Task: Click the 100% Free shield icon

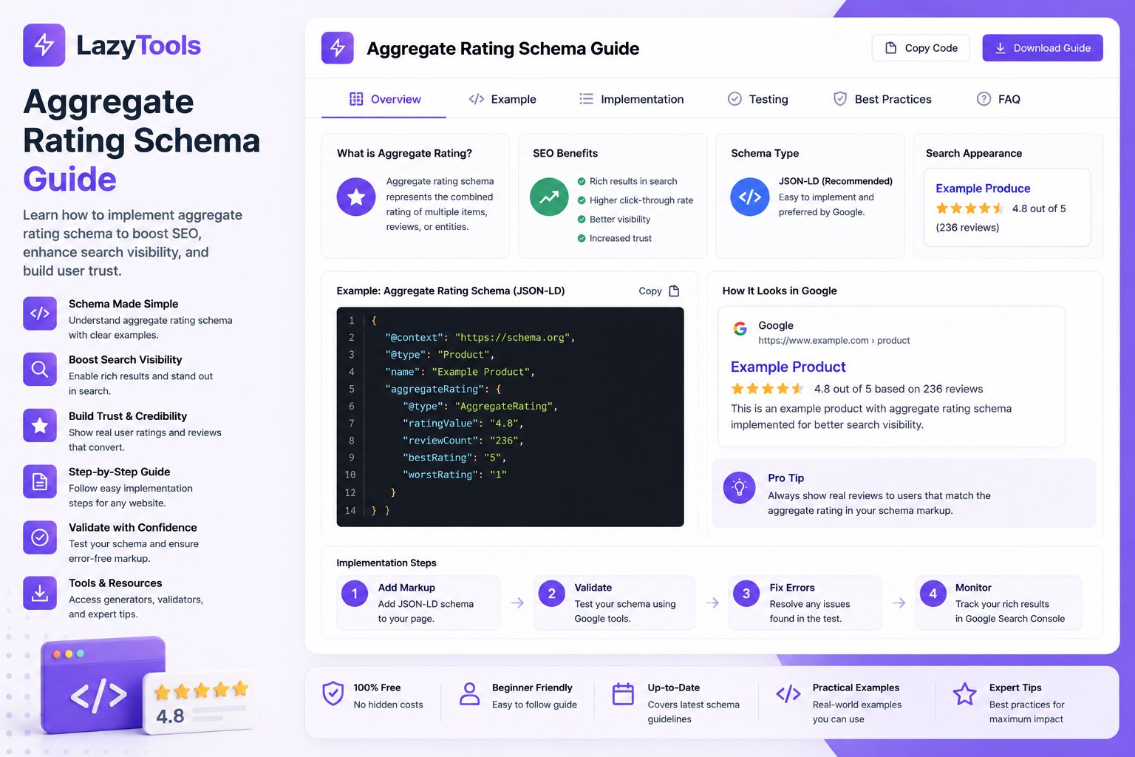Action: (333, 693)
